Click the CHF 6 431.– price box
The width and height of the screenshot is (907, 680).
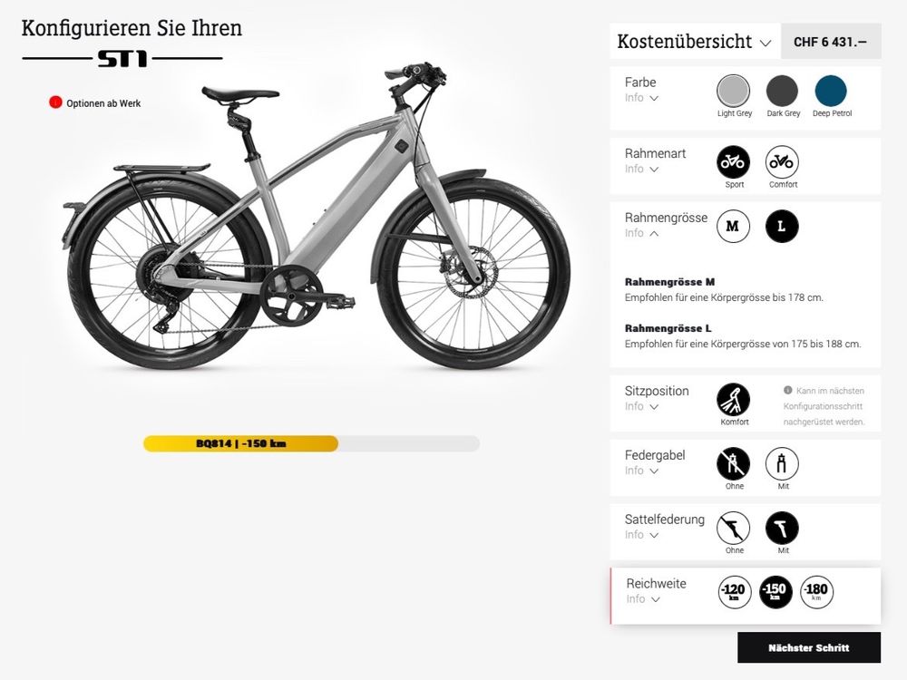831,42
